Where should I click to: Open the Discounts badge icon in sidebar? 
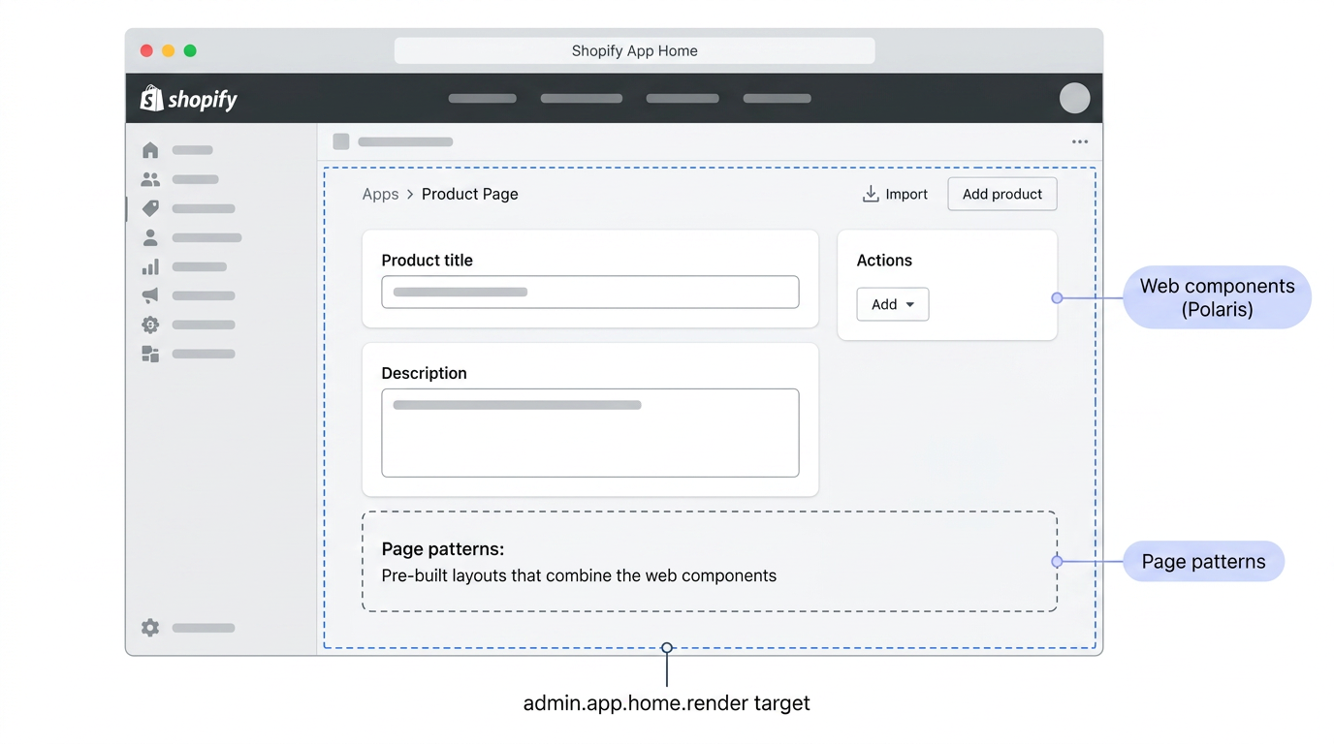tap(150, 325)
